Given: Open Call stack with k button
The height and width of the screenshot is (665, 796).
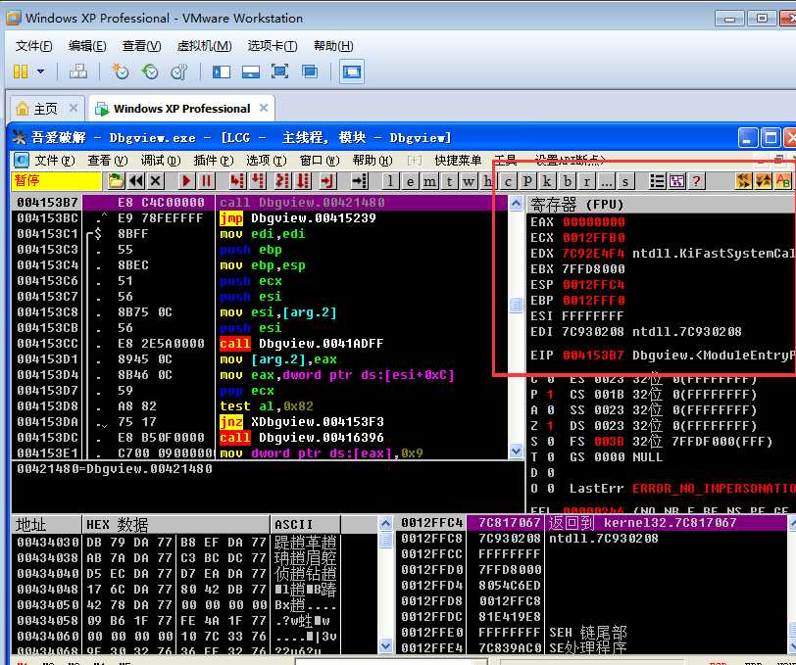Looking at the screenshot, I should 547,181.
